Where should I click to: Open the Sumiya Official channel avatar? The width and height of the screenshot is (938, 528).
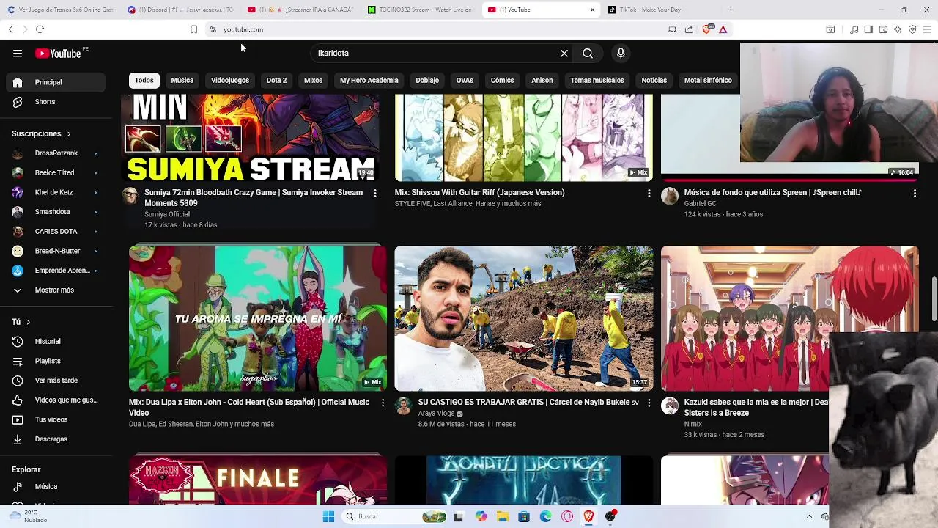[x=130, y=196]
